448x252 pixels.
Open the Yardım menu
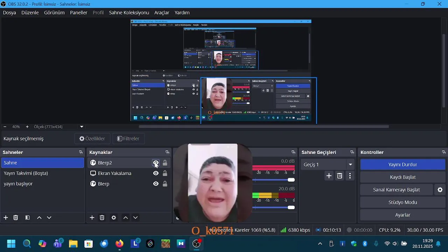[x=182, y=13]
